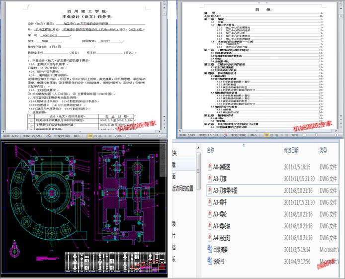Toggle 插入 insert mode in left Word
Image resolution: width=345 pixels, height=279 pixels.
pyautogui.click(x=77, y=136)
